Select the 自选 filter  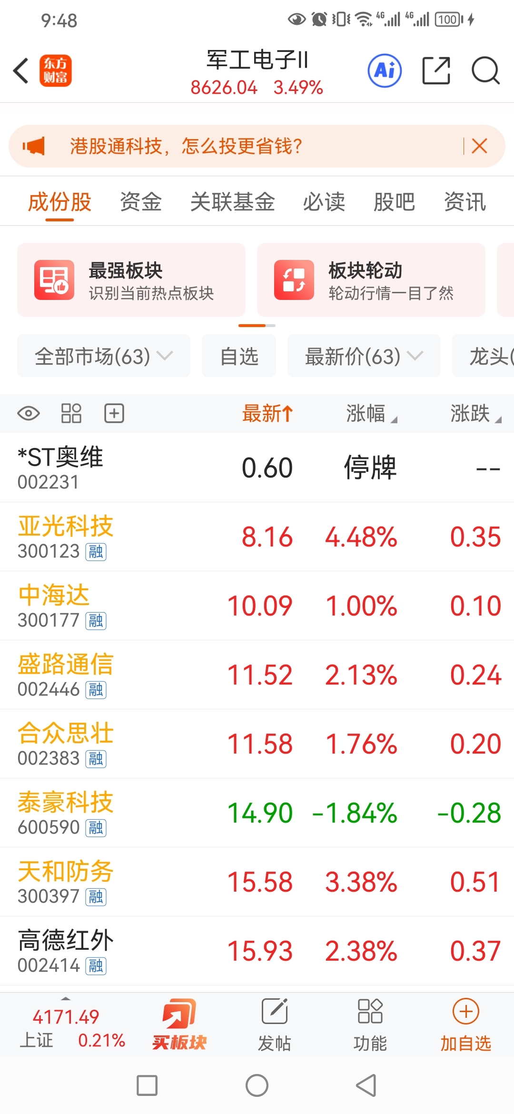239,356
